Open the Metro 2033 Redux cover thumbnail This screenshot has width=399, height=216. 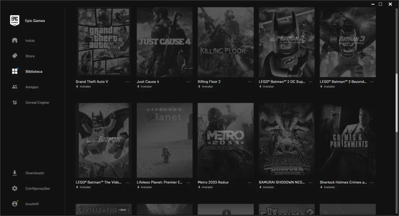tap(226, 140)
